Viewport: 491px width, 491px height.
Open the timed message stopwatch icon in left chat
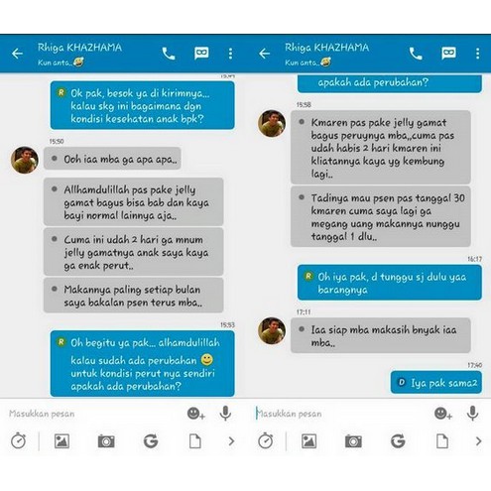[x=18, y=441]
